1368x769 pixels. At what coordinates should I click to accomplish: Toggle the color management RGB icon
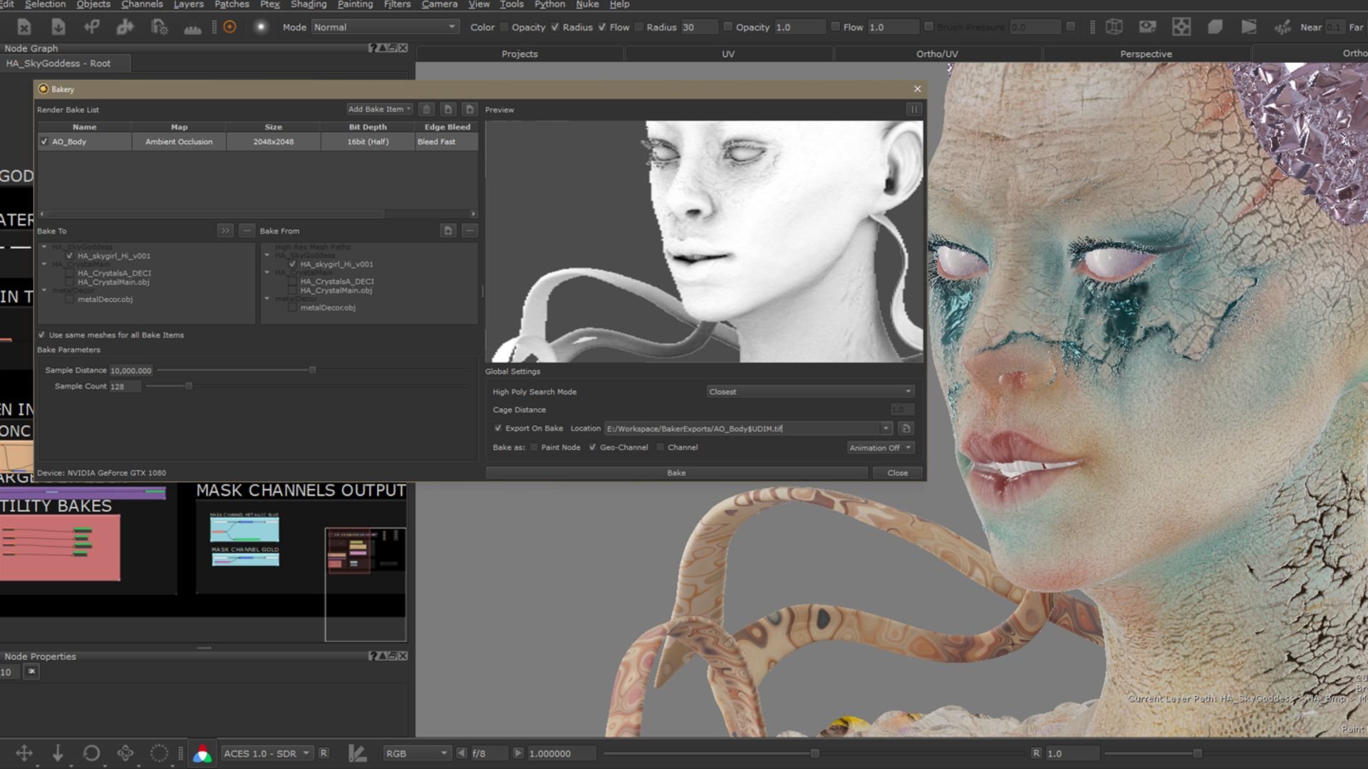[202, 753]
